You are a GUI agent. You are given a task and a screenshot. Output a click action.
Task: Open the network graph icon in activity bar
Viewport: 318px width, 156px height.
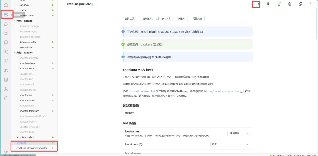coord(6,52)
